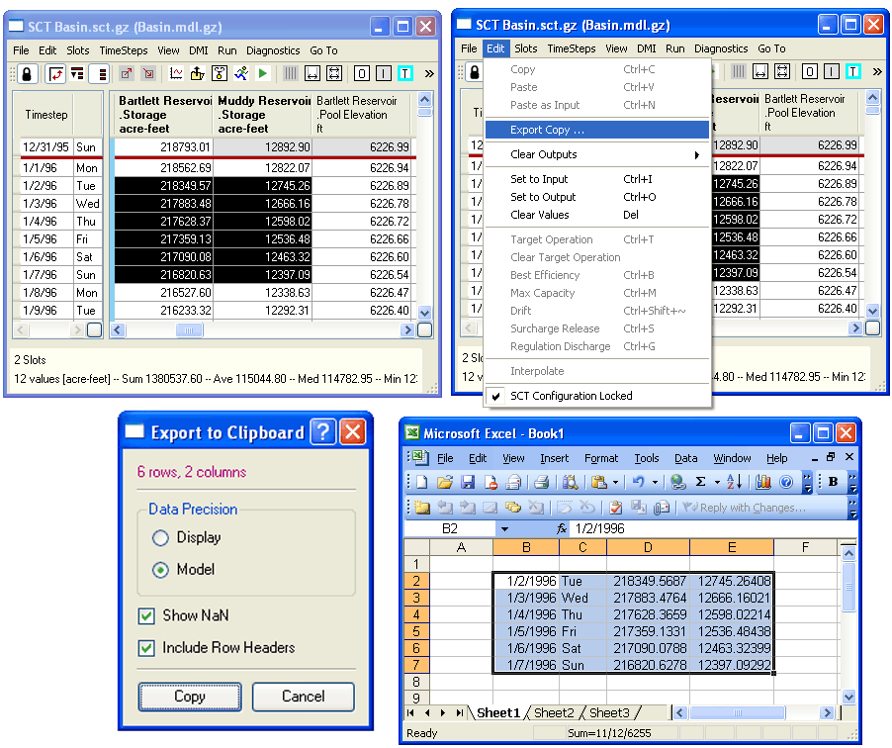This screenshot has height=748, width=892.
Task: Select the Model precision radio button
Action: [x=160, y=570]
